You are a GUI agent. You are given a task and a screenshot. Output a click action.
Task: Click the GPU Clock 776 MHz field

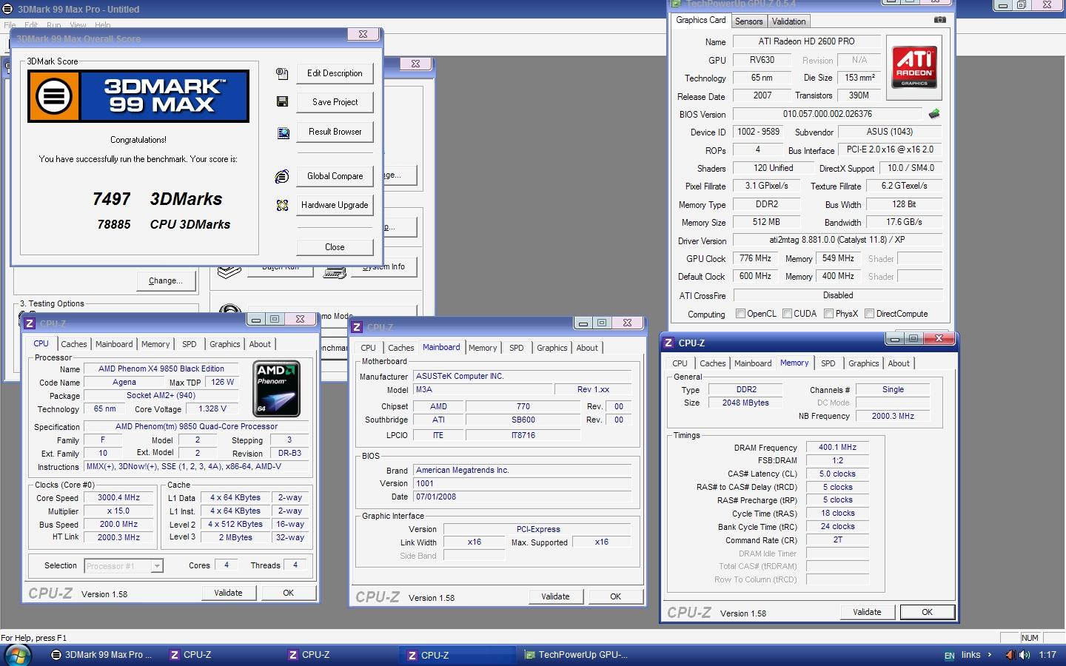click(755, 258)
